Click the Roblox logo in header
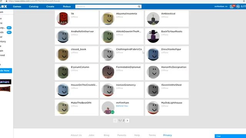Viewport: 246px width, 138px height. pos(3,7)
